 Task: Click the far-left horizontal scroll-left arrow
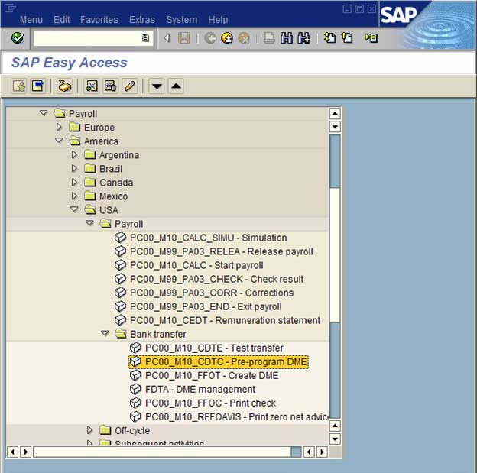pos(12,452)
